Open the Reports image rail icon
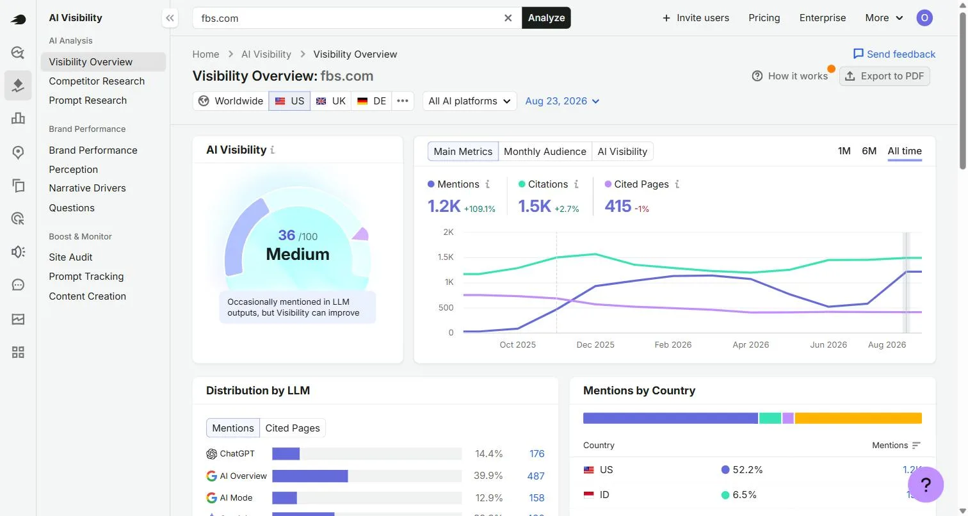 (18, 319)
